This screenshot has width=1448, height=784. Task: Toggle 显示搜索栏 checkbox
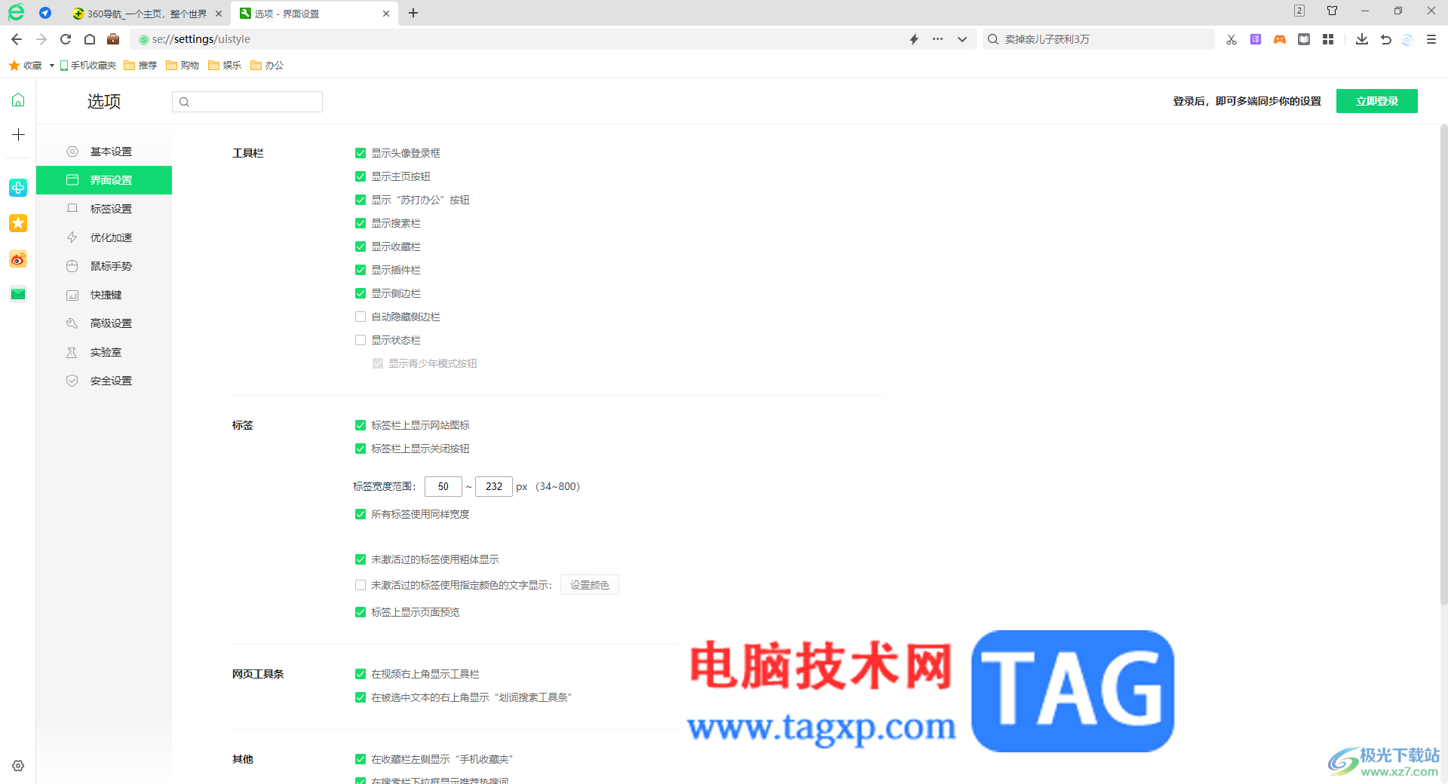[360, 223]
